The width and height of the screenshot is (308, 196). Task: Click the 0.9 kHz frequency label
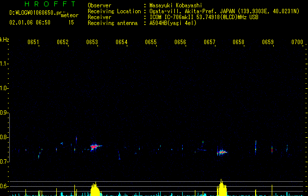coord(4,113)
